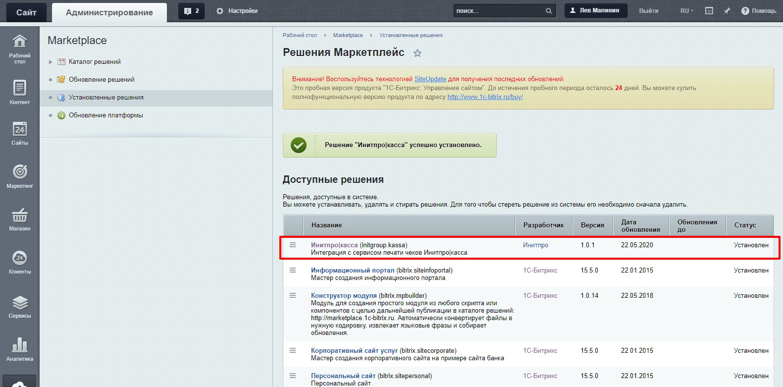Open action menu for Инитпро|касса row
783x387 pixels.
point(293,245)
